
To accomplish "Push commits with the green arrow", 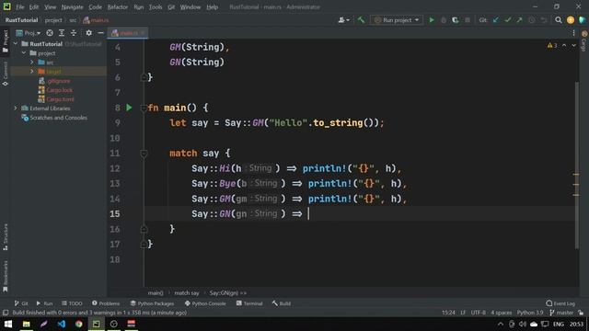I will 519,20.
